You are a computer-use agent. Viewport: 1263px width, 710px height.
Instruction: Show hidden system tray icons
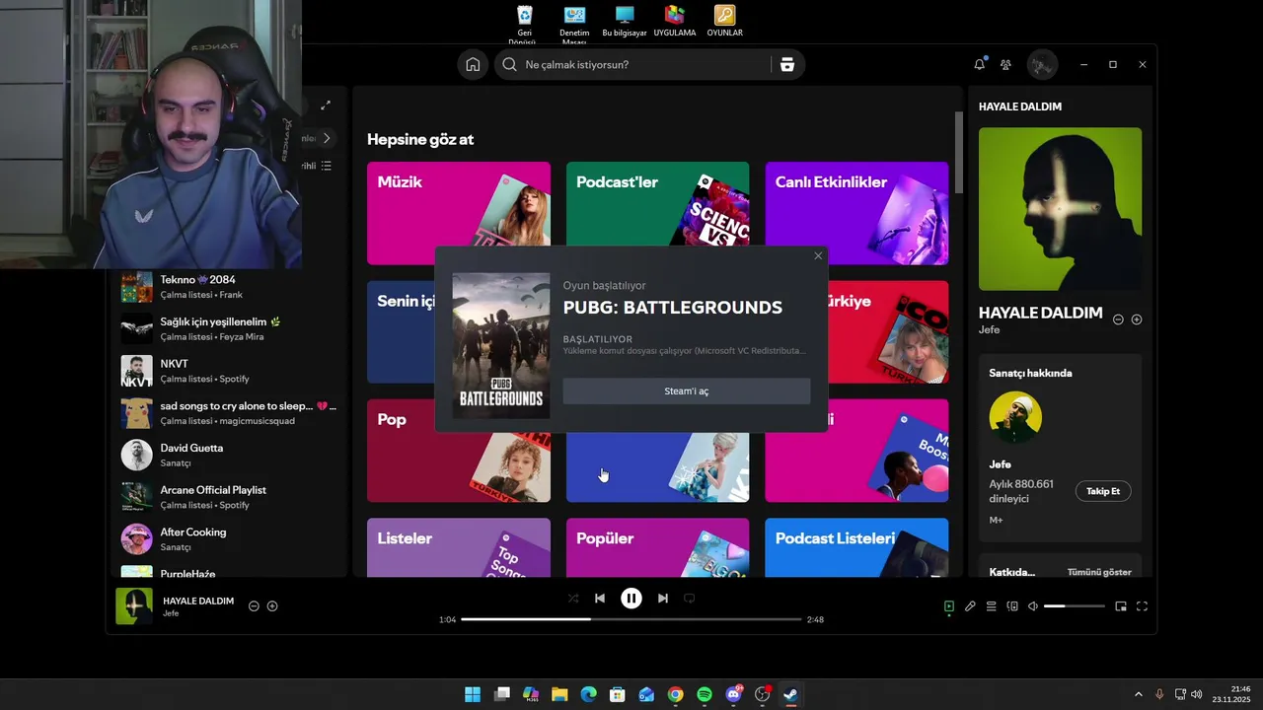[1138, 694]
